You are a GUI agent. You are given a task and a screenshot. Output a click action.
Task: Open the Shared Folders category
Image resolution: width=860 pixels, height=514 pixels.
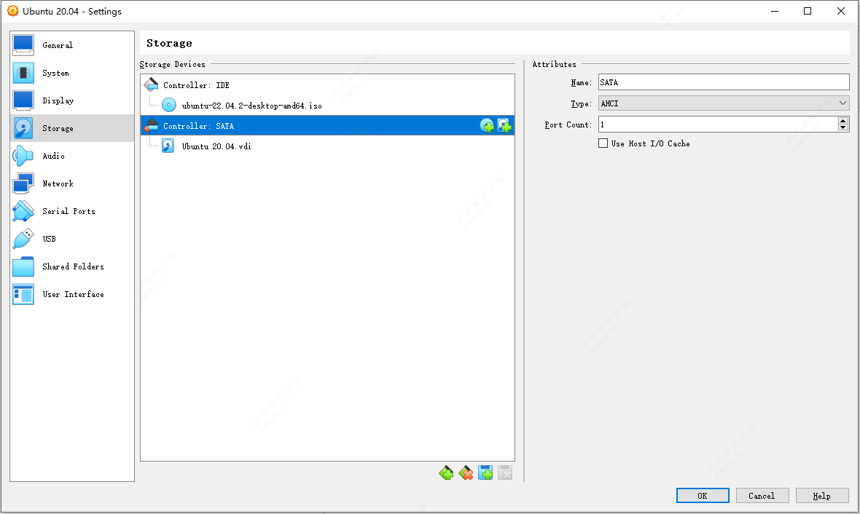[72, 267]
